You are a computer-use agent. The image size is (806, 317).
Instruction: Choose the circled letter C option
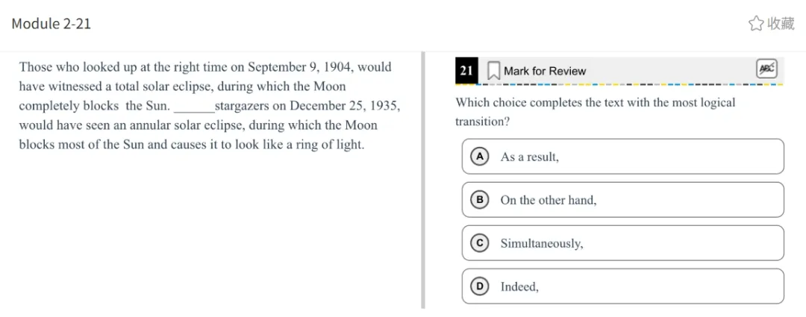tap(480, 243)
